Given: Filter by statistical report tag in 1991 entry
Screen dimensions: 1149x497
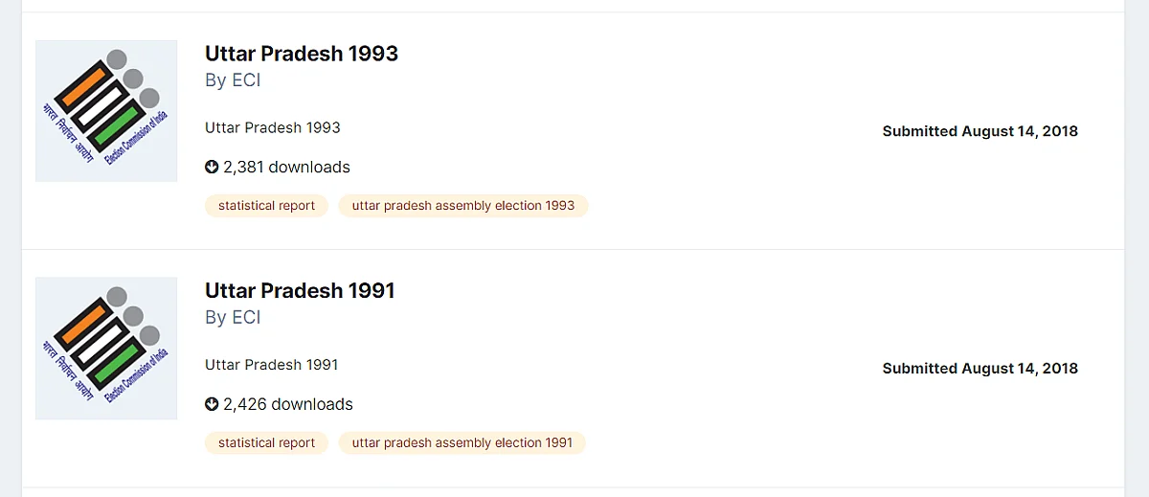Looking at the screenshot, I should click(266, 442).
